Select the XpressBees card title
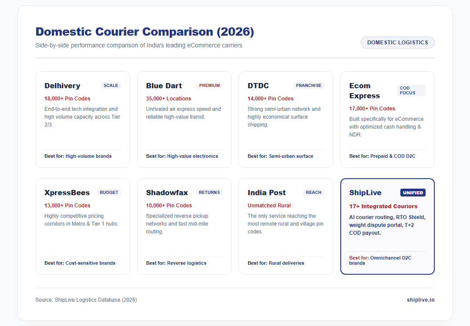The width and height of the screenshot is (470, 326). tap(67, 193)
